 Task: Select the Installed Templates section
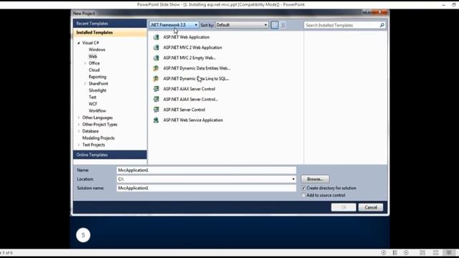[x=110, y=32]
